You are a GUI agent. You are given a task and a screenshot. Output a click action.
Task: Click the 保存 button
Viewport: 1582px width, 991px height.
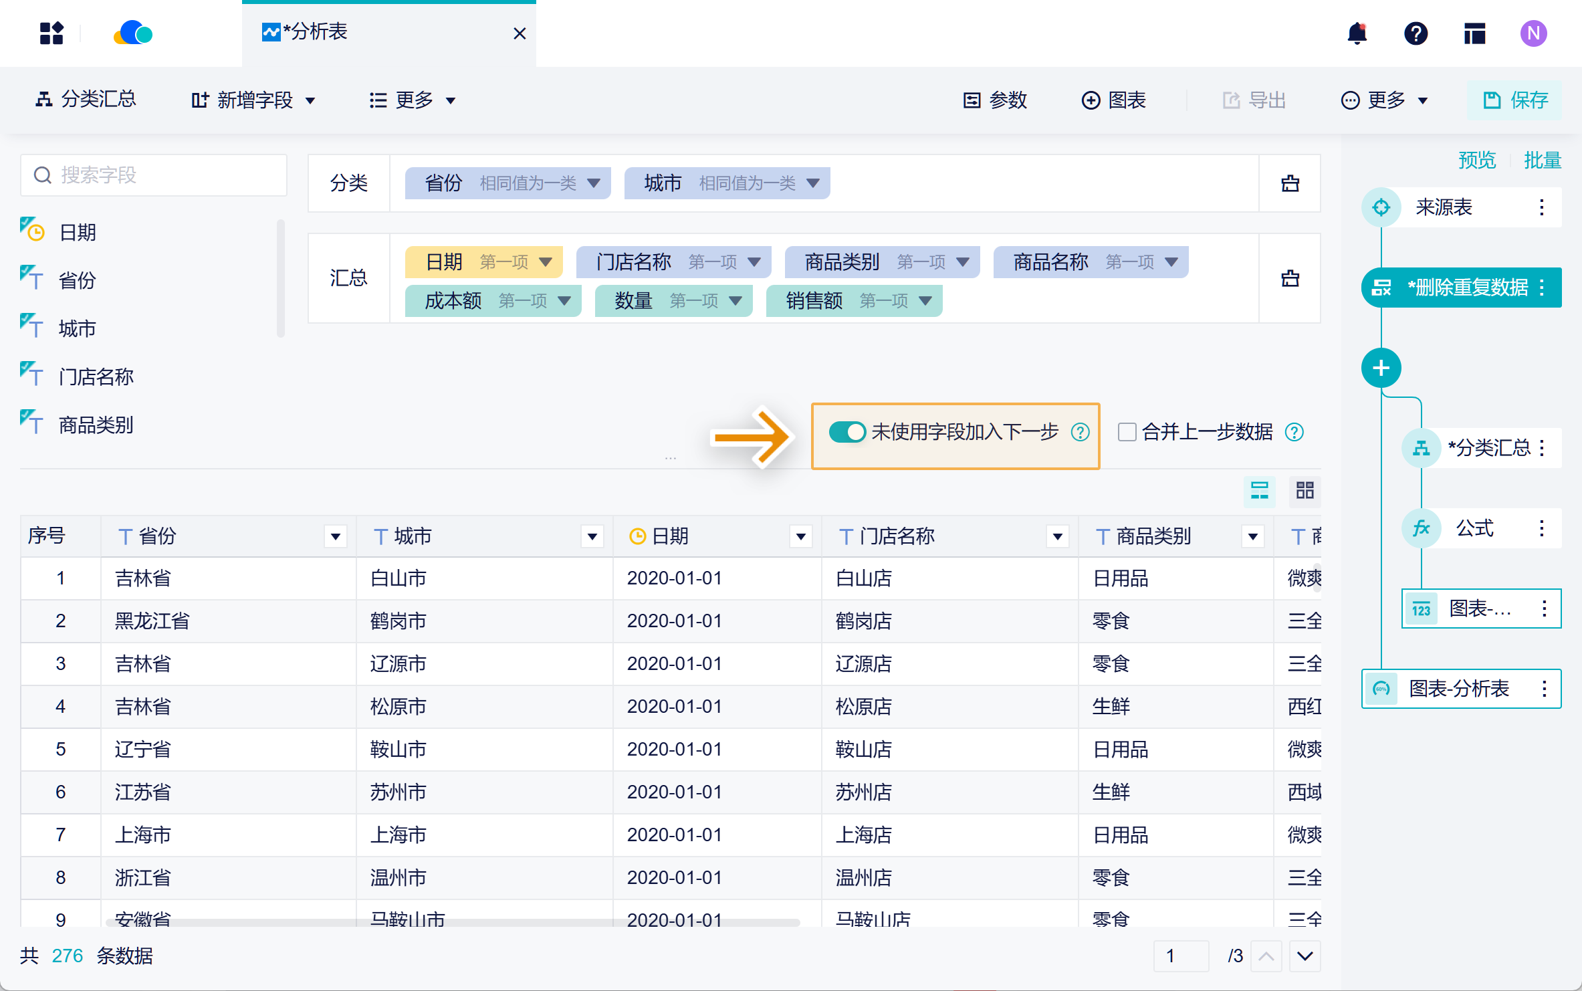coord(1515,100)
